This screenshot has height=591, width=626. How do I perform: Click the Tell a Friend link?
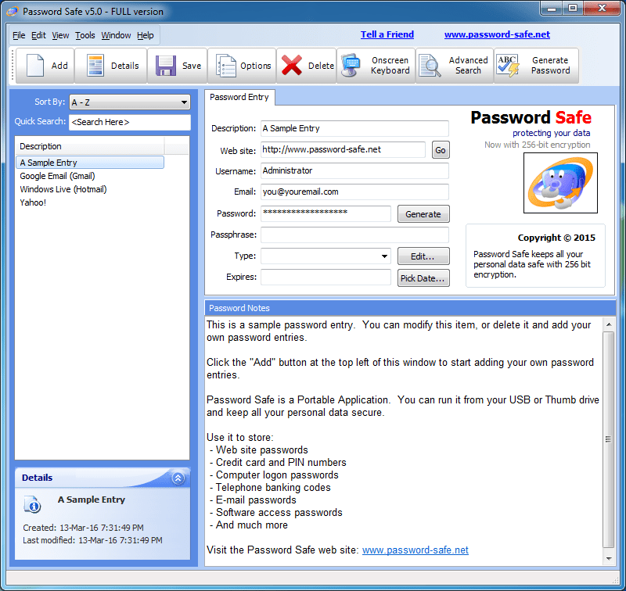pyautogui.click(x=387, y=34)
